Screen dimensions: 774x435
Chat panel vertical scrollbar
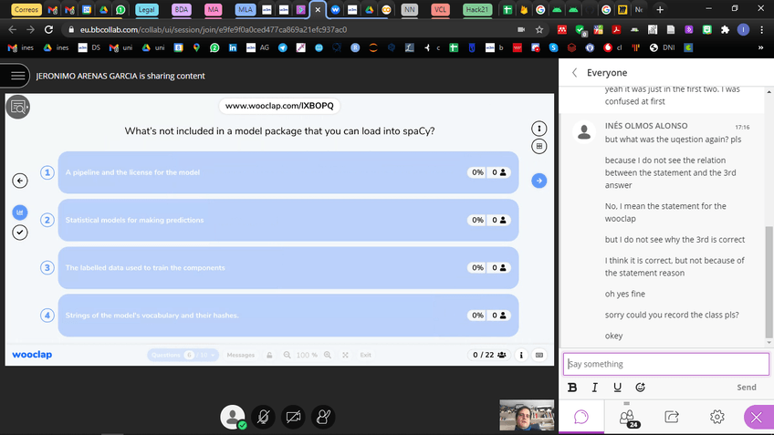tap(769, 283)
